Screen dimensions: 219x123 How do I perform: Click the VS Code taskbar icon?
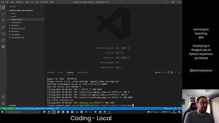53,112
